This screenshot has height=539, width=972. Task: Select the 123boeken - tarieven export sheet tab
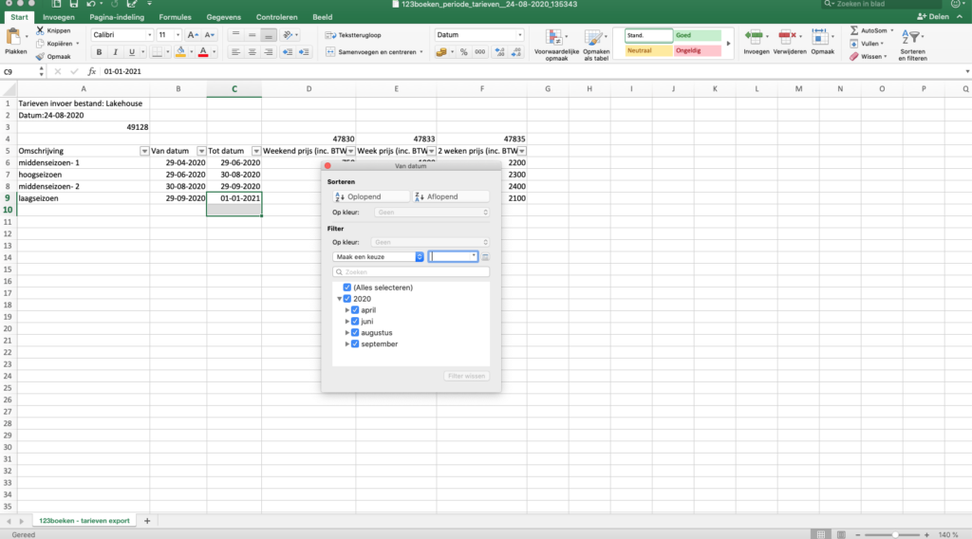coord(84,520)
